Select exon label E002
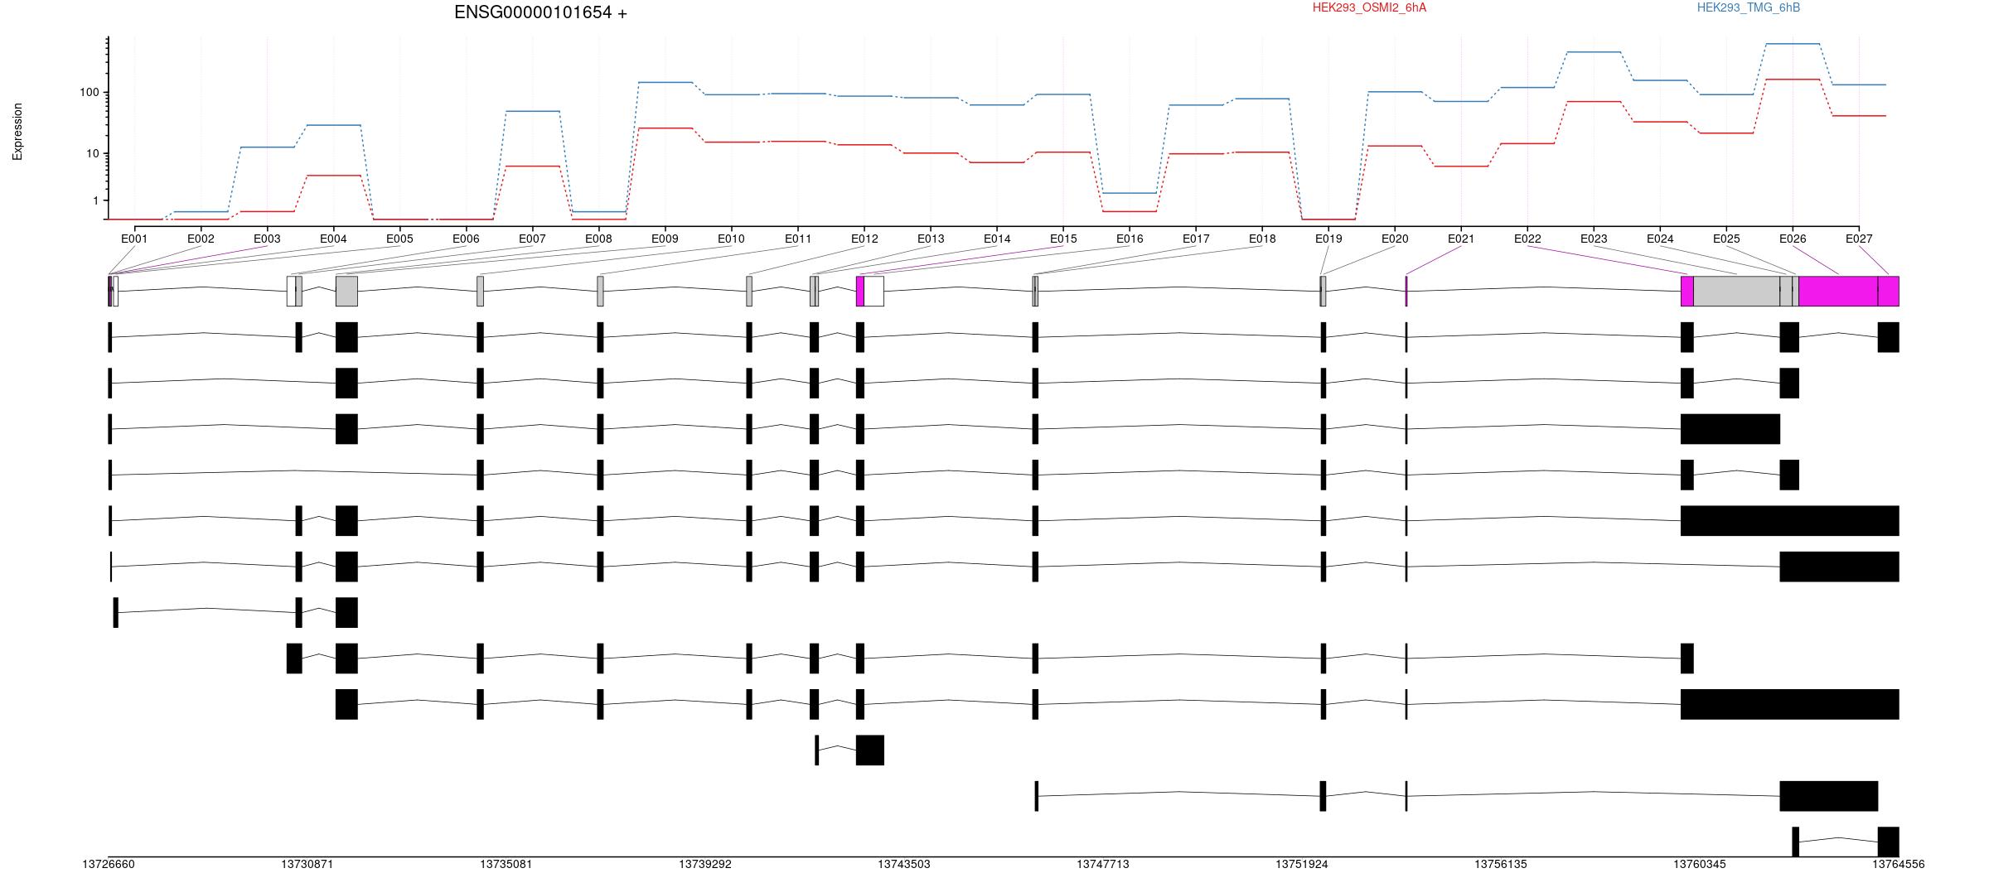The image size is (1989, 878). pyautogui.click(x=201, y=239)
